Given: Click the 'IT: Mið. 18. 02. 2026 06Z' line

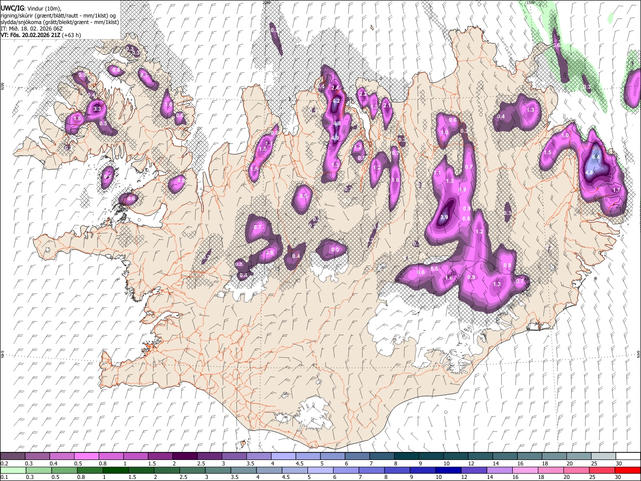Looking at the screenshot, I should click(32, 29).
